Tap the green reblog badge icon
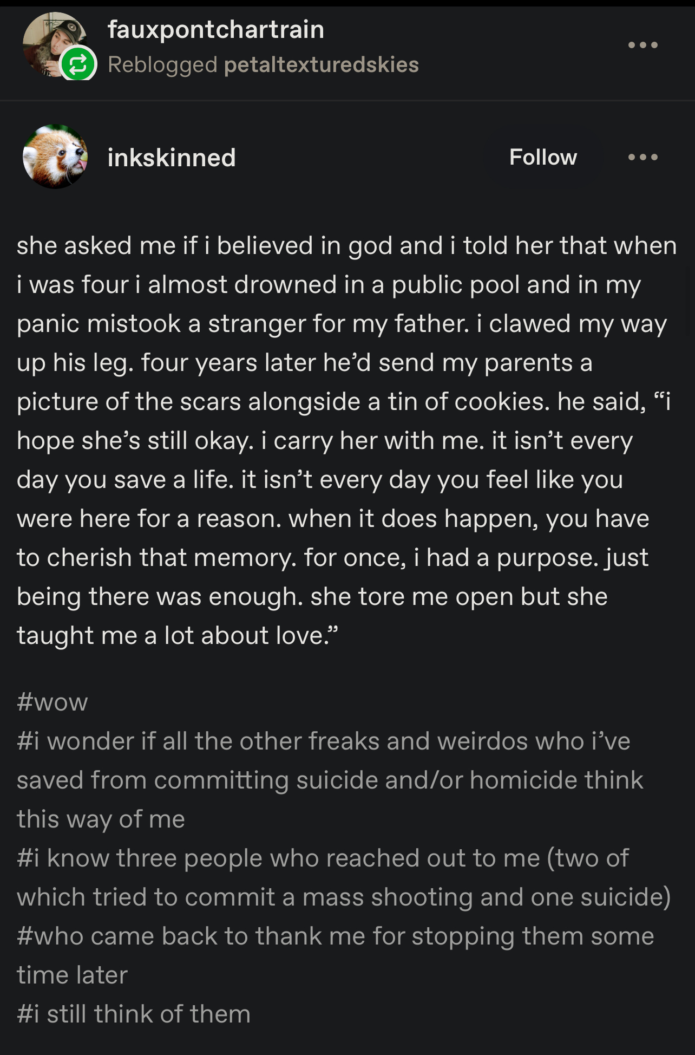695x1055 pixels. [x=78, y=64]
